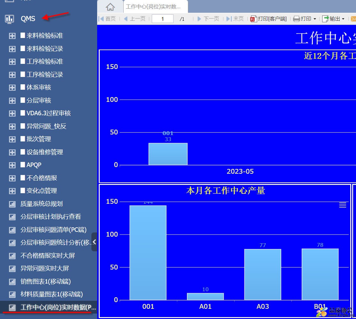
Task: Toggle the checkbox for 来料检验记录
Action: click(23, 48)
